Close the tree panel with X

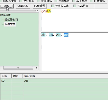coord(37,11)
